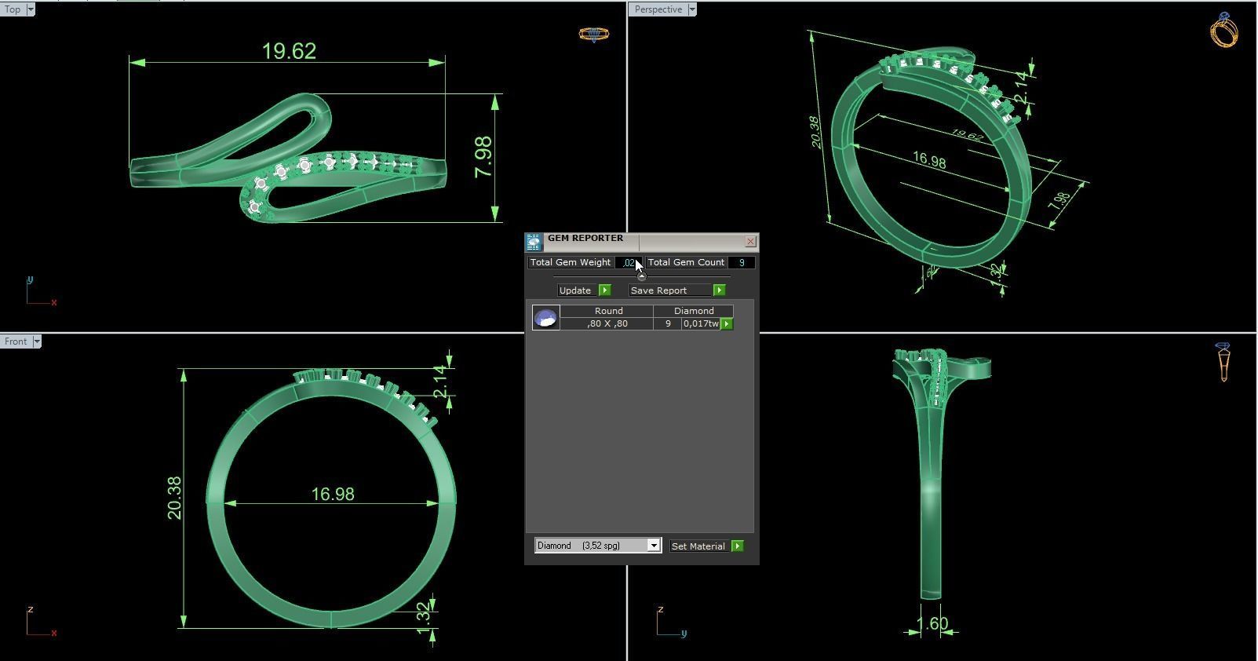Image resolution: width=1258 pixels, height=661 pixels.
Task: Select the Top viewport label
Action: click(x=13, y=9)
